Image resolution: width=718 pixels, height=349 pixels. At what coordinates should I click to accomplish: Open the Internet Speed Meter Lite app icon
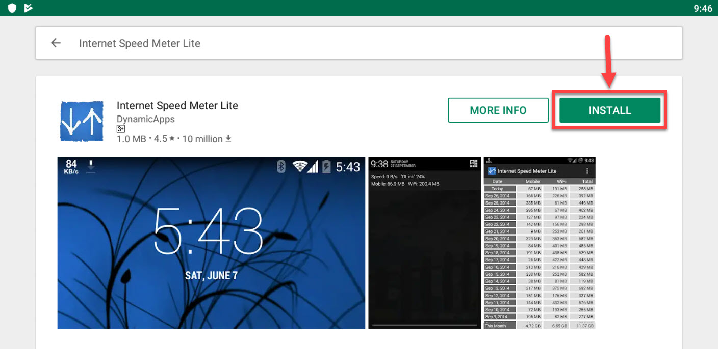pyautogui.click(x=82, y=121)
